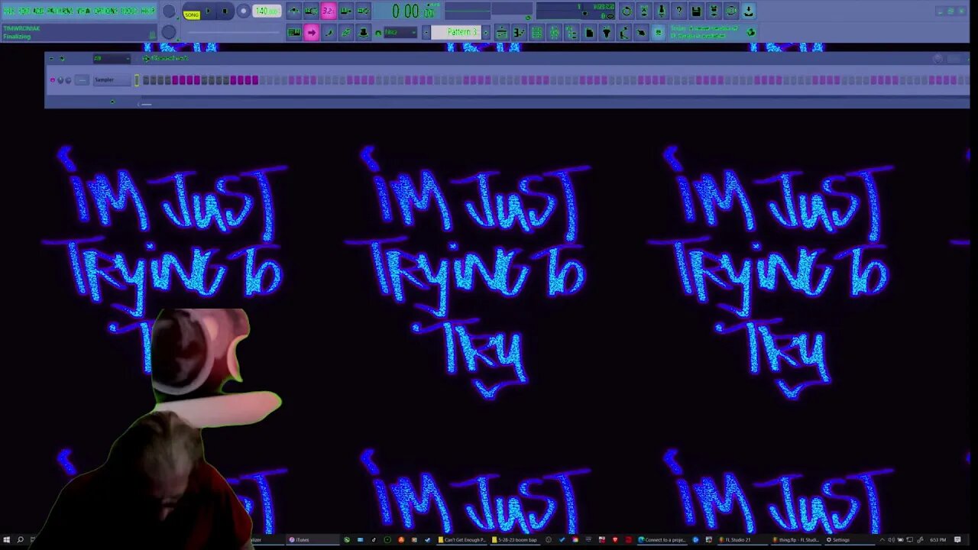Toggle the overdub blend recording icon
Screen dimensions: 978x550
tap(346, 11)
